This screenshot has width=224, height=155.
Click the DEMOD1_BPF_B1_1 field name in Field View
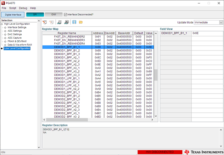click(x=174, y=33)
